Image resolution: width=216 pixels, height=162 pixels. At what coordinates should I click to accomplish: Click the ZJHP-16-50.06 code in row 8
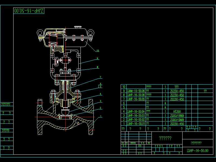(136, 95)
